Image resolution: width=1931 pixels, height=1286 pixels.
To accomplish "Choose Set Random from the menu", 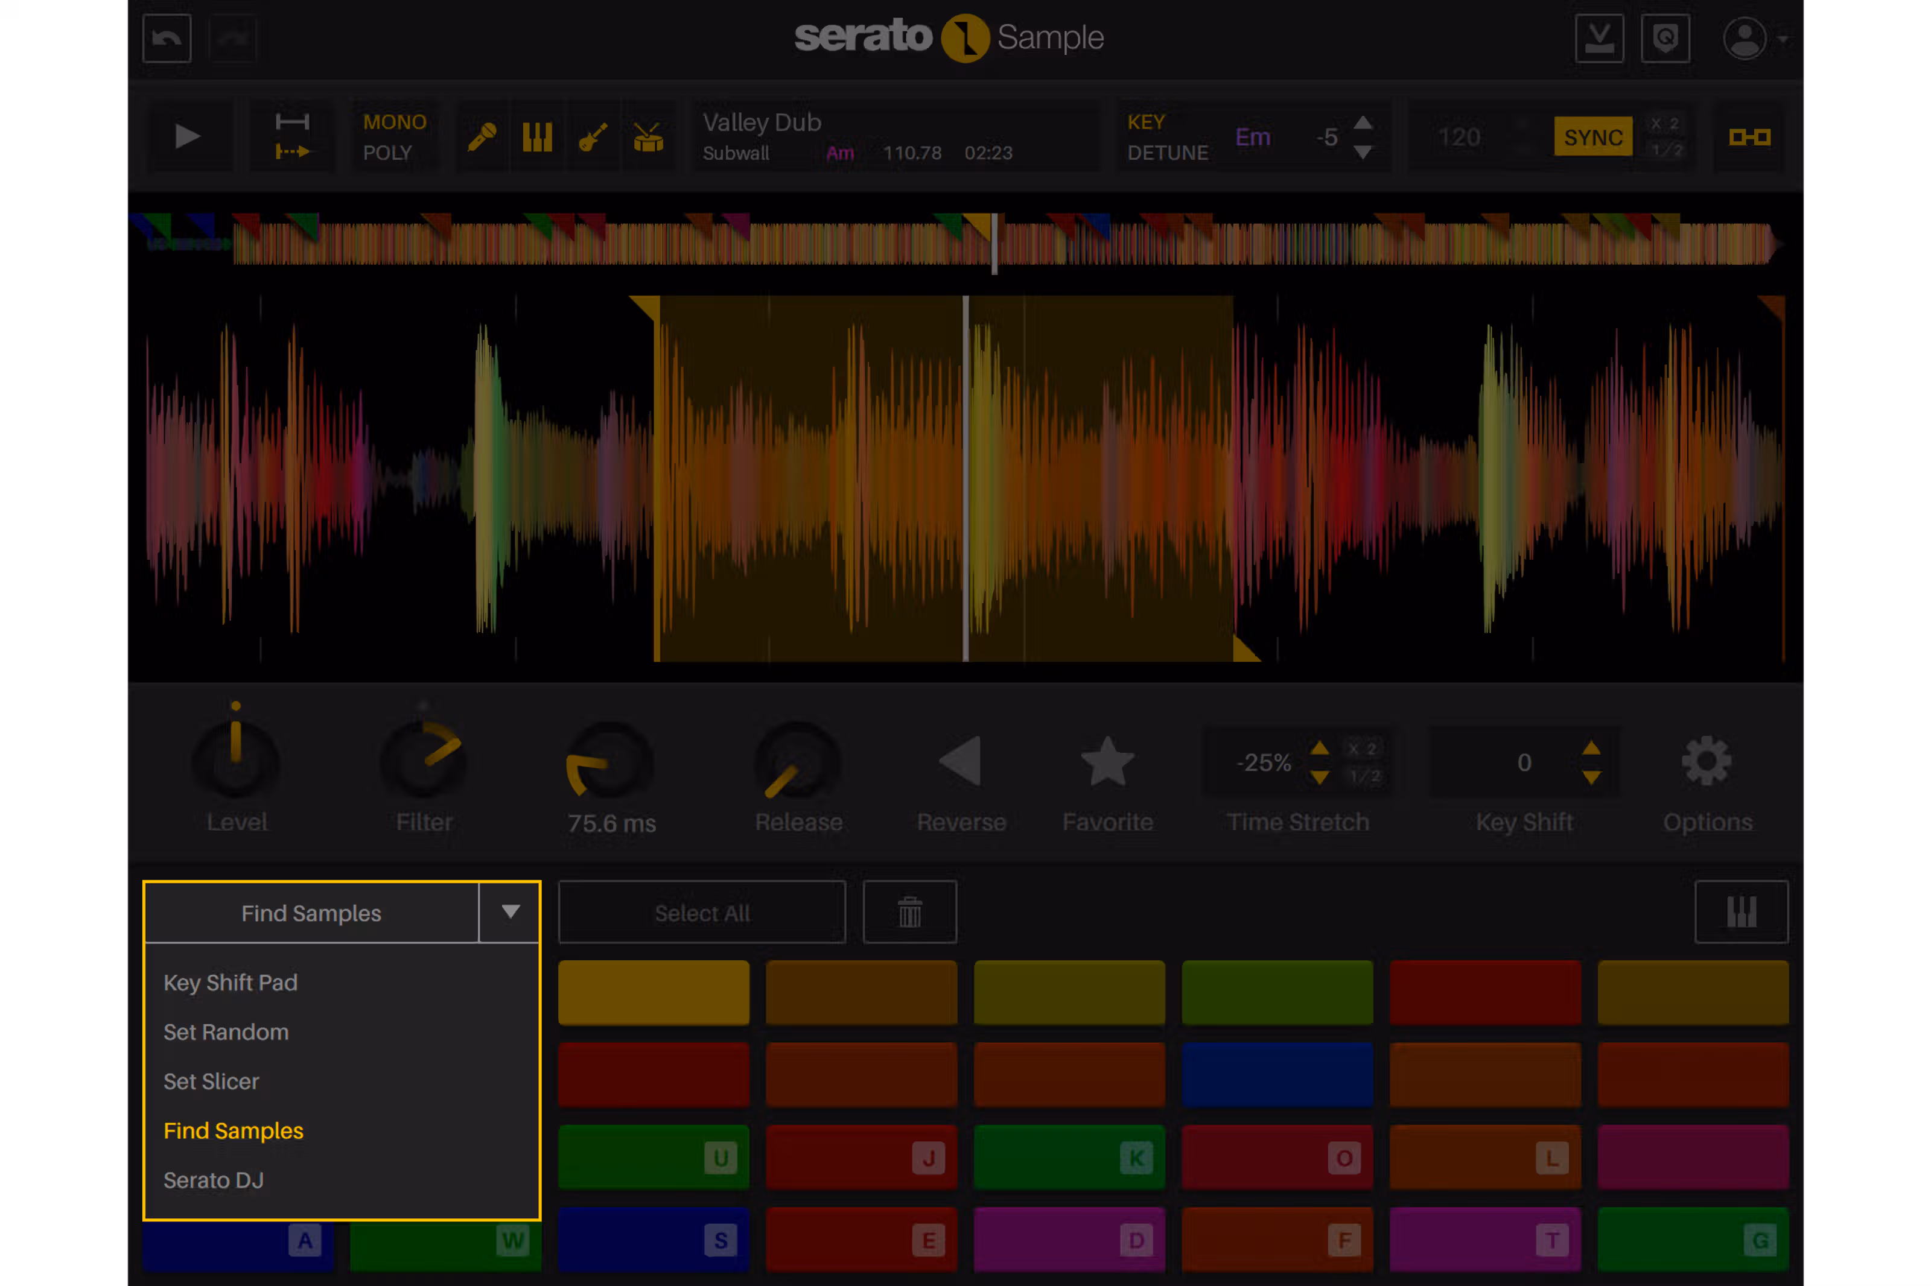I will [226, 1031].
